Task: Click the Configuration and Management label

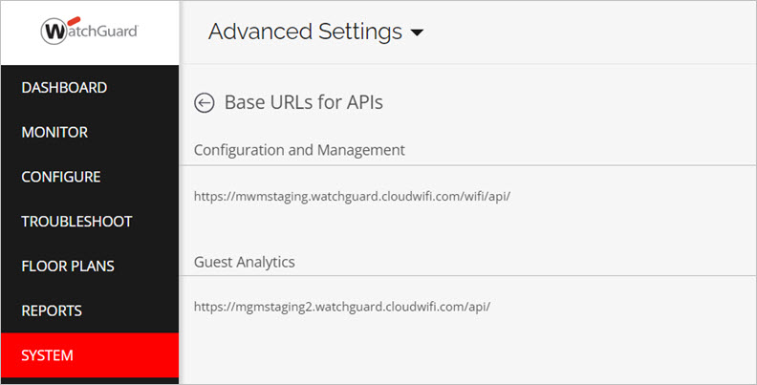Action: [x=299, y=150]
